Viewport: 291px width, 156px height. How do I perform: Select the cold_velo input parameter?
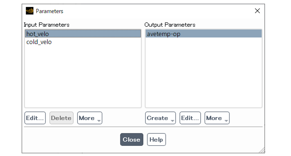click(x=39, y=42)
